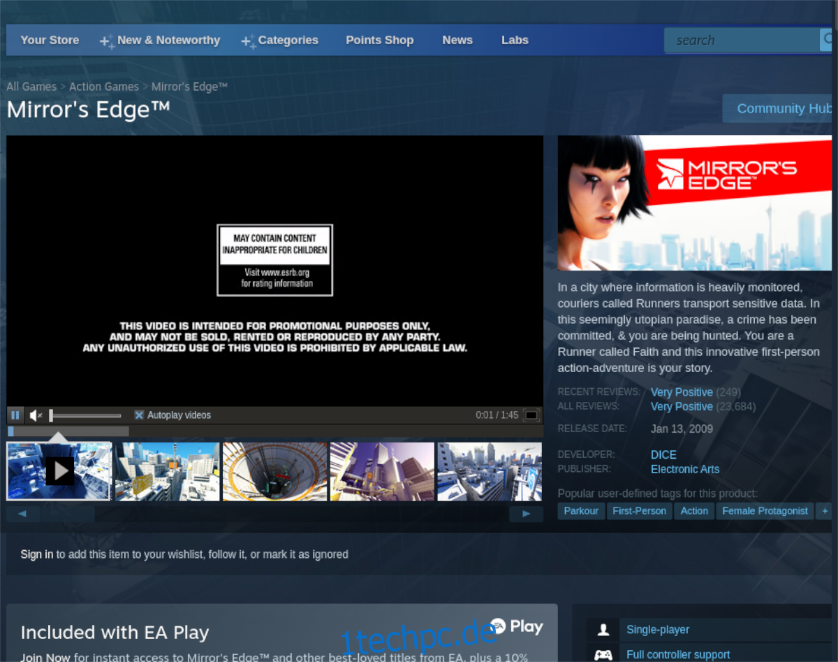Image resolution: width=838 pixels, height=662 pixels.
Task: Unmute the video sound icon
Action: [x=36, y=415]
